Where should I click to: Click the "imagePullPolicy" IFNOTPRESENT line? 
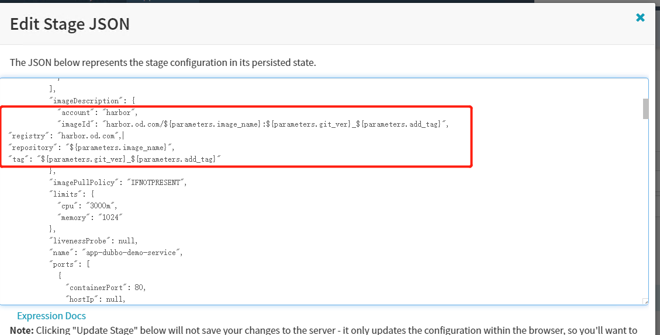pyautogui.click(x=118, y=183)
